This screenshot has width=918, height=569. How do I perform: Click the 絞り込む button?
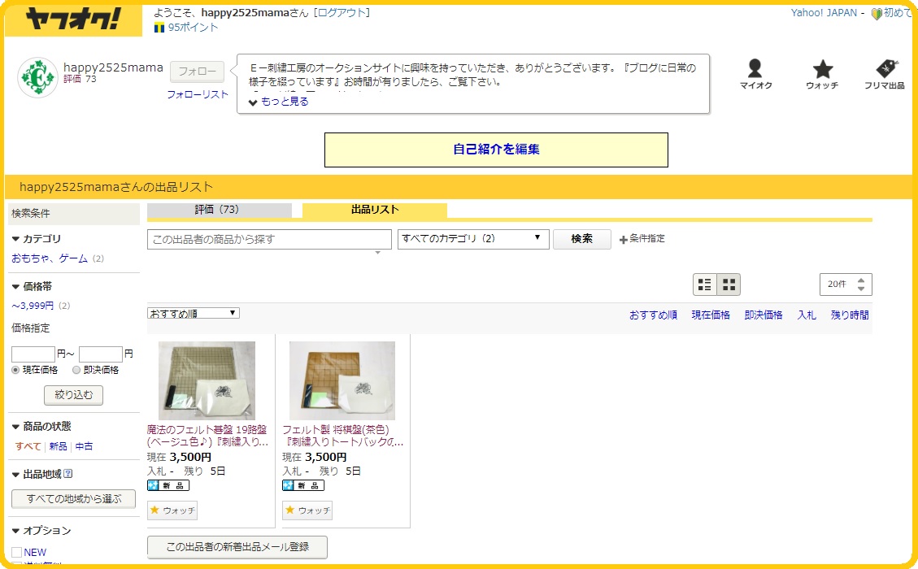click(74, 395)
